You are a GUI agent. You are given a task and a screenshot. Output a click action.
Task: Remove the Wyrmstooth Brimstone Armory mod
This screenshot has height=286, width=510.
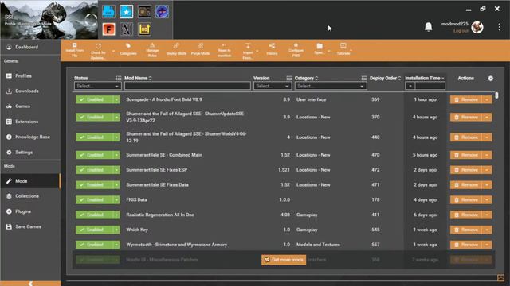coord(466,245)
